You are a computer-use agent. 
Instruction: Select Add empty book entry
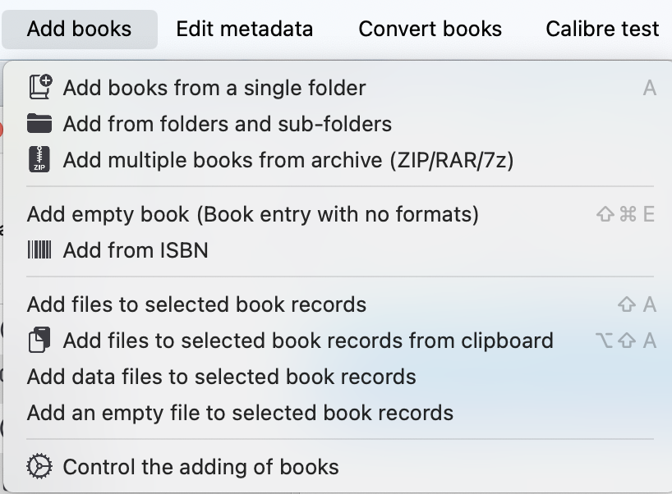point(252,214)
